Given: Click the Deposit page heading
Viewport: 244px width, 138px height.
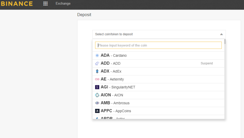Looking at the screenshot, I should [84, 15].
